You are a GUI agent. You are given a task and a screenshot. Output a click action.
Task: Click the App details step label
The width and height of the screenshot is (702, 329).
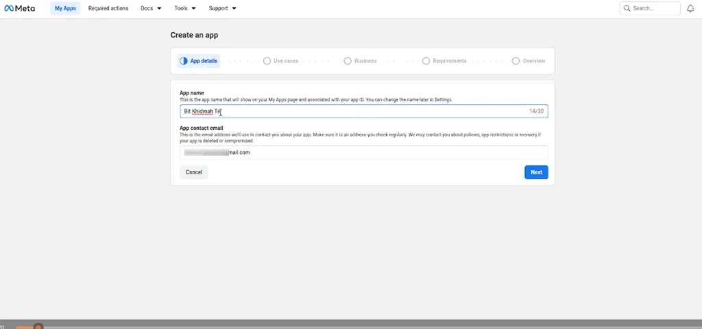[204, 61]
